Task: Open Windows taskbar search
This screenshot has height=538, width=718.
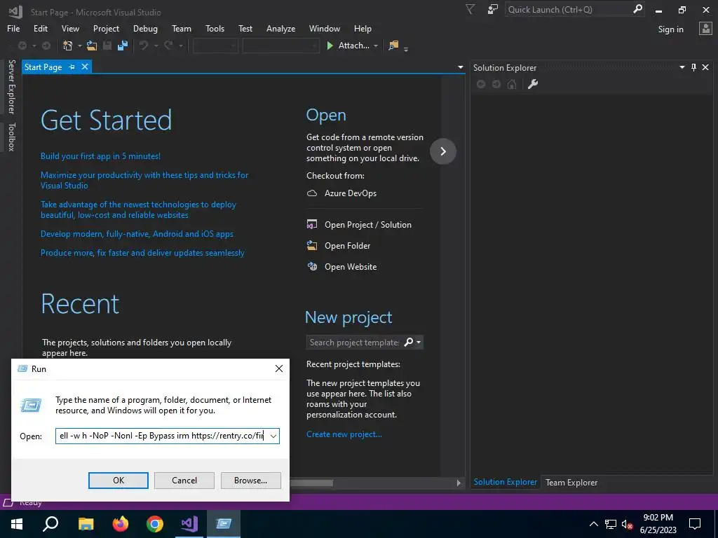Action: (x=50, y=524)
